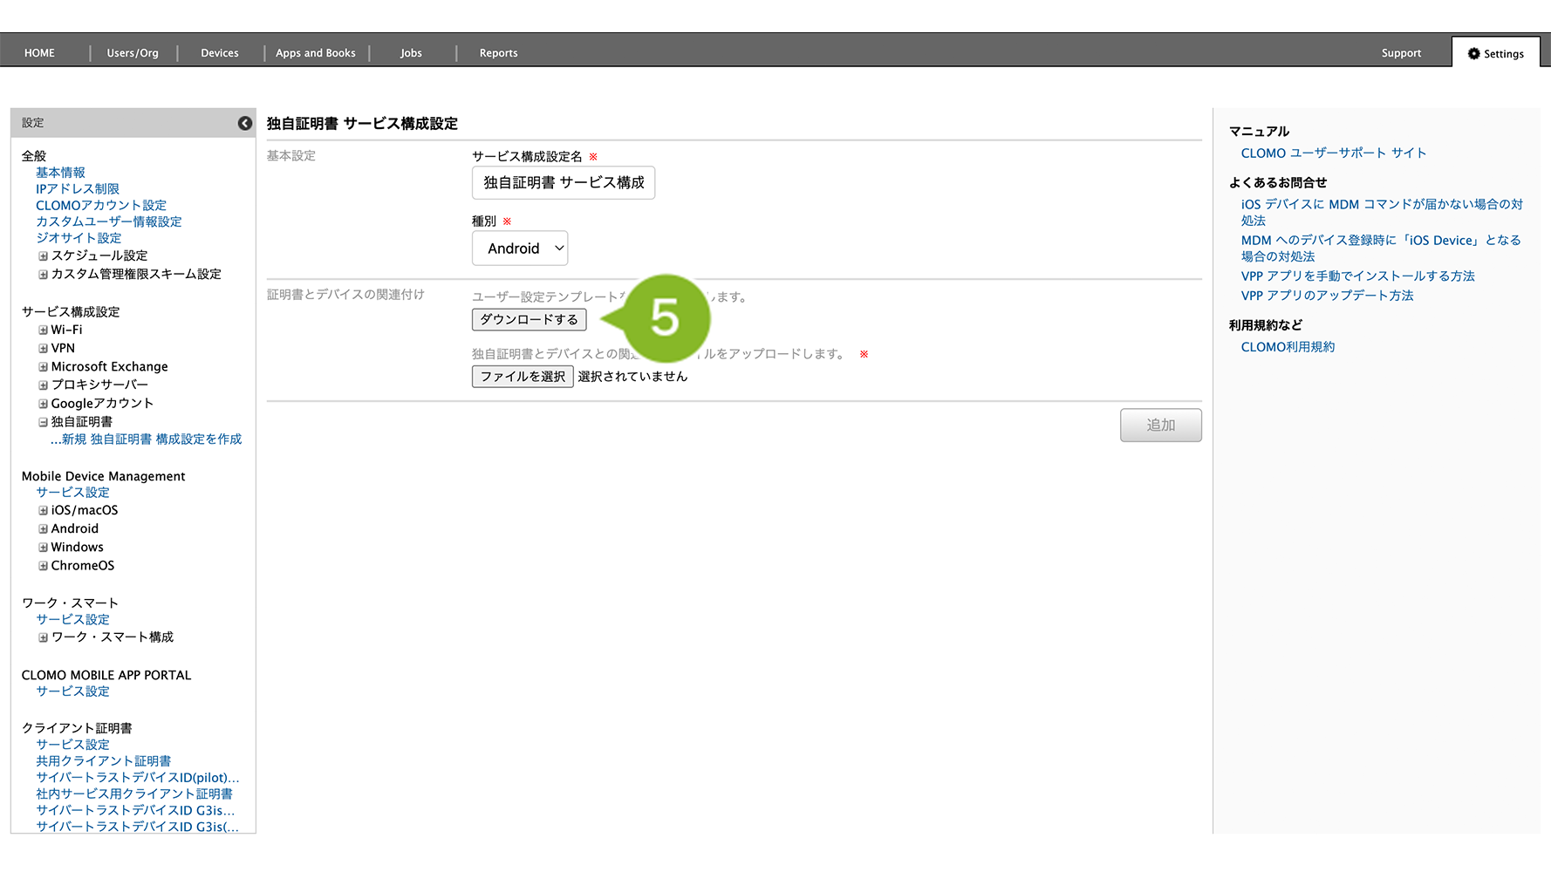Expand the VPN tree node
Screen dimensions: 1551x872
pos(43,349)
